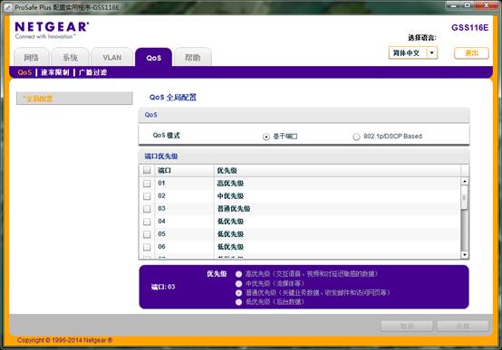
Task: Click the scroll down arrow of port list
Action: tap(464, 255)
